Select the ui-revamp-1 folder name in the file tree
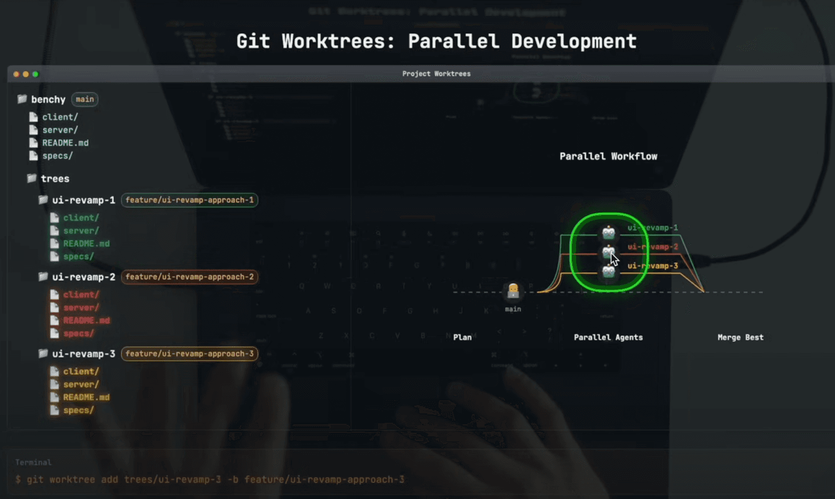 [x=83, y=200]
